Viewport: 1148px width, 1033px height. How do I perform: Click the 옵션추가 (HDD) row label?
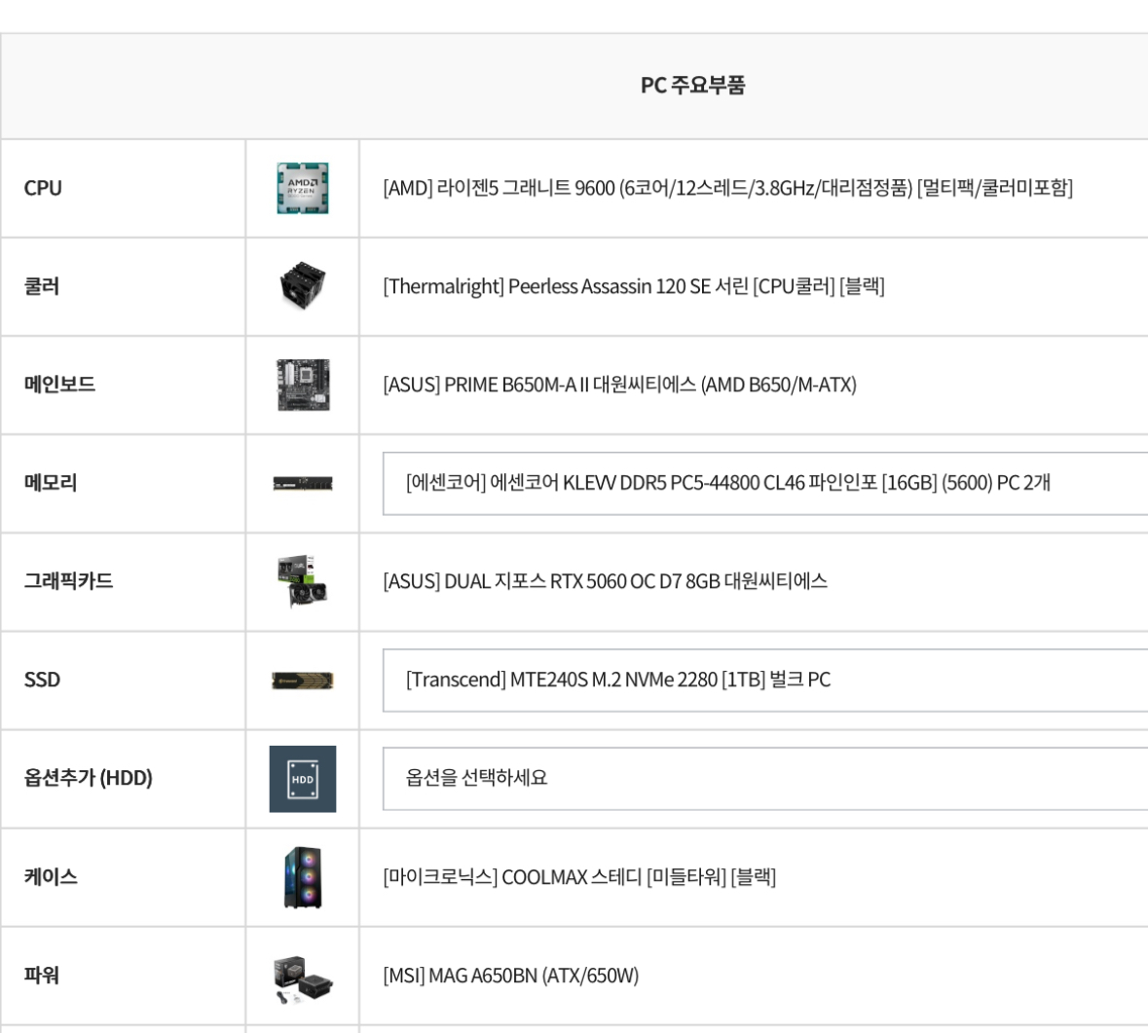click(89, 778)
